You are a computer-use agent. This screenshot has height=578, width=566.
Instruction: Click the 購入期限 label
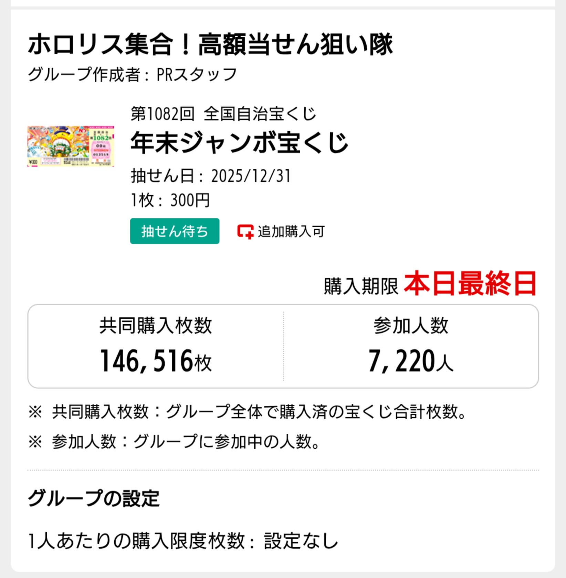tap(361, 286)
